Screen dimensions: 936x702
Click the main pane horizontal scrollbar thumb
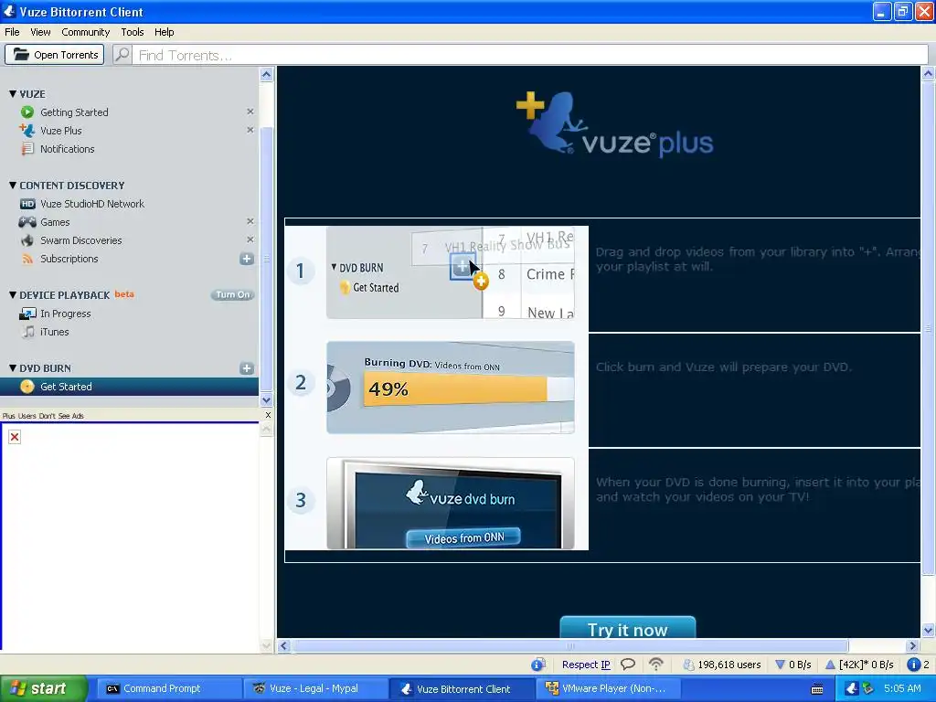point(570,645)
